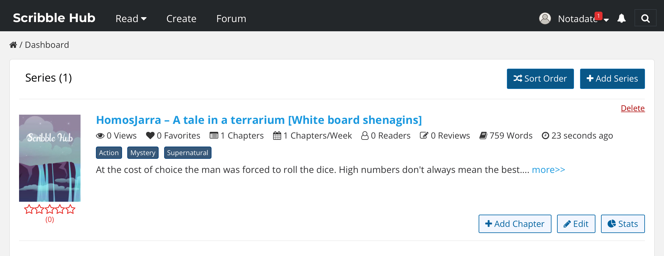This screenshot has height=256, width=664.
Task: Open the series Stats button
Action: [x=622, y=224]
